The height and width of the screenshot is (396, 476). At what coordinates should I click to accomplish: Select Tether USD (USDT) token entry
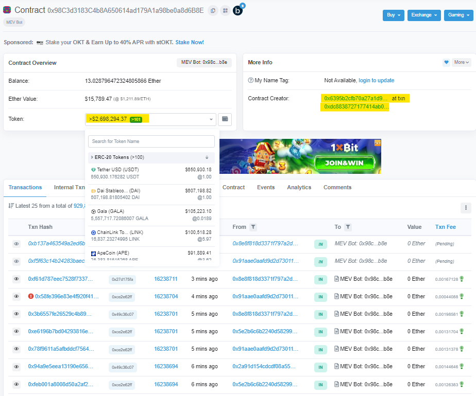(x=151, y=174)
